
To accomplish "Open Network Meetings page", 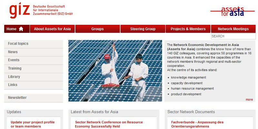I will (233, 29).
